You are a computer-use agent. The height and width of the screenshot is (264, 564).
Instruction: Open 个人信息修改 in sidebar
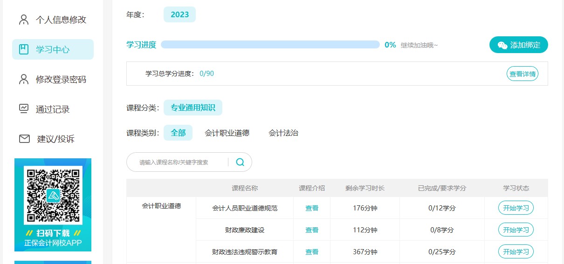coord(53,20)
